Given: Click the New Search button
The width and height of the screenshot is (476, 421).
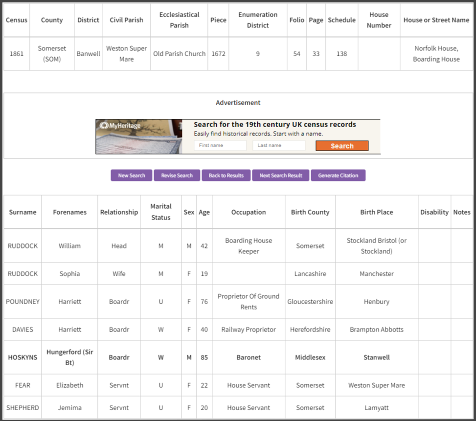Looking at the screenshot, I should (132, 176).
